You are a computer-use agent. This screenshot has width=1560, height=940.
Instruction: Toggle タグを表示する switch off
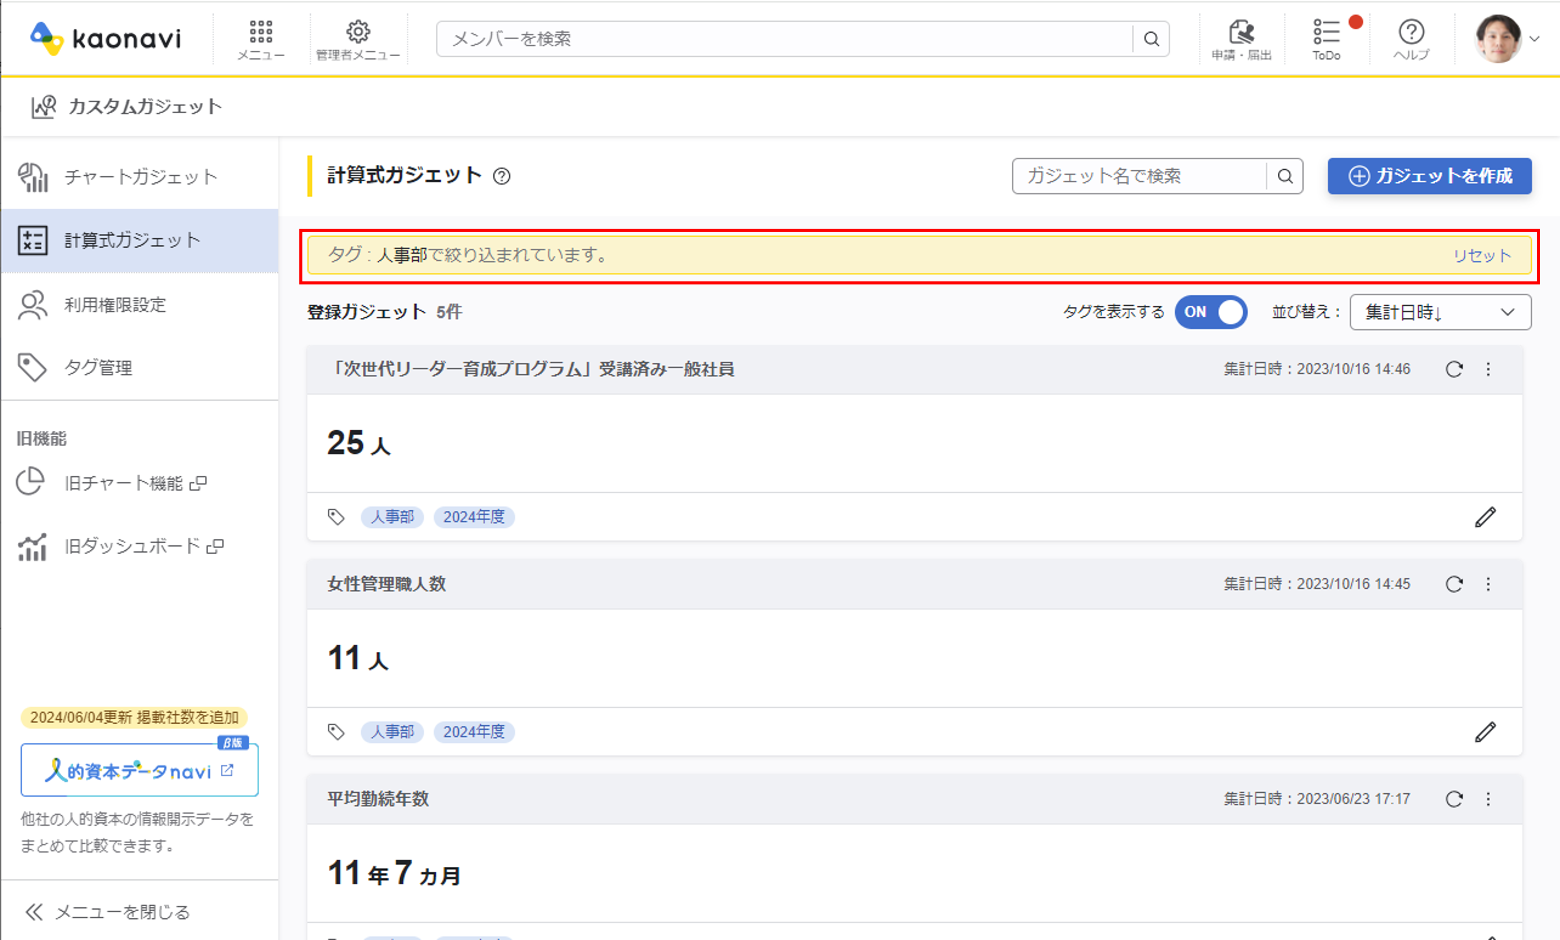[x=1210, y=312]
